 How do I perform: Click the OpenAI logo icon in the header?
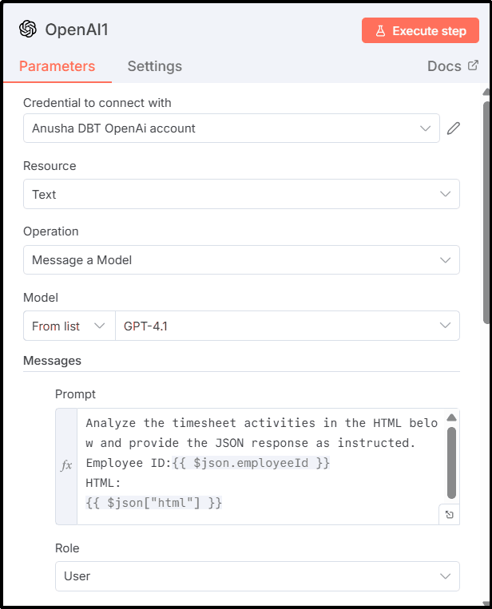point(28,30)
